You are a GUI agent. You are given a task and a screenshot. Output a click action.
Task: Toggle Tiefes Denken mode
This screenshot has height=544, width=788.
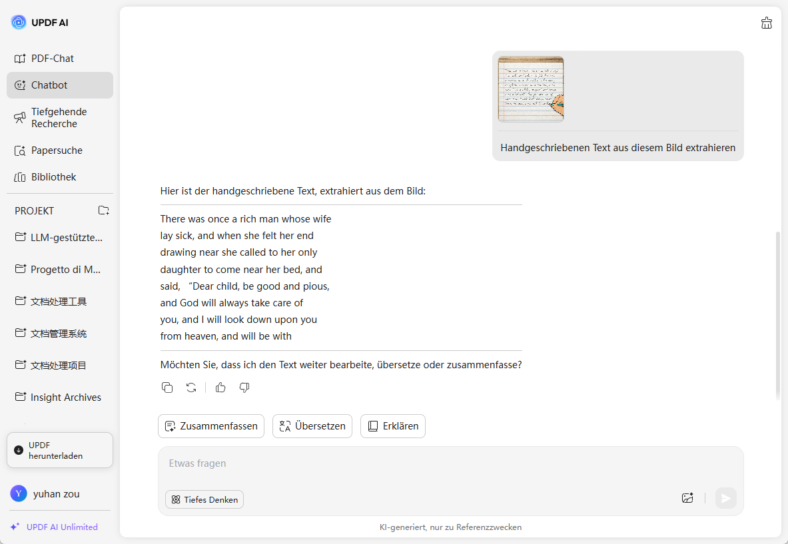tap(204, 499)
